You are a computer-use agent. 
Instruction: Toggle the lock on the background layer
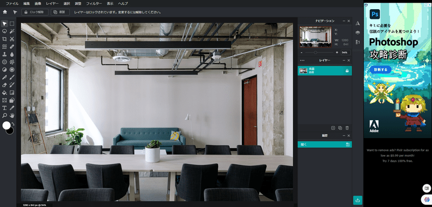[347, 71]
